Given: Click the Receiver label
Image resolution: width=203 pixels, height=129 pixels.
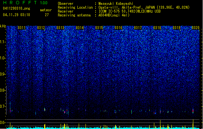Looking at the screenshot, I should (66, 11).
